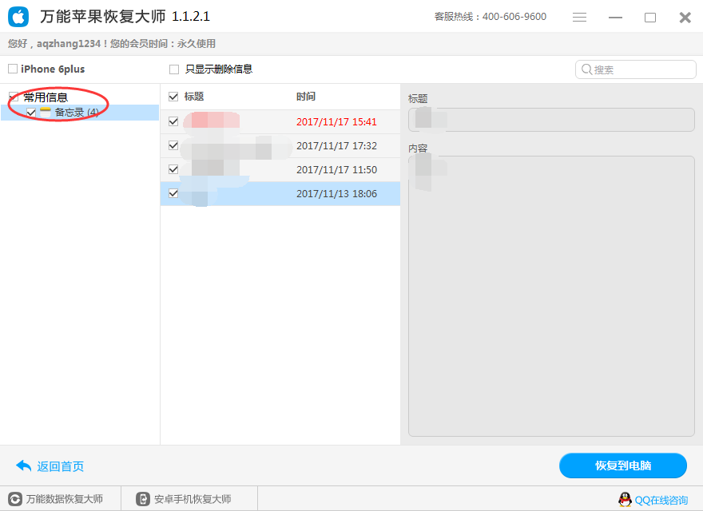703x511 pixels.
Task: Click the iPhone 6plus device label
Action: point(53,69)
